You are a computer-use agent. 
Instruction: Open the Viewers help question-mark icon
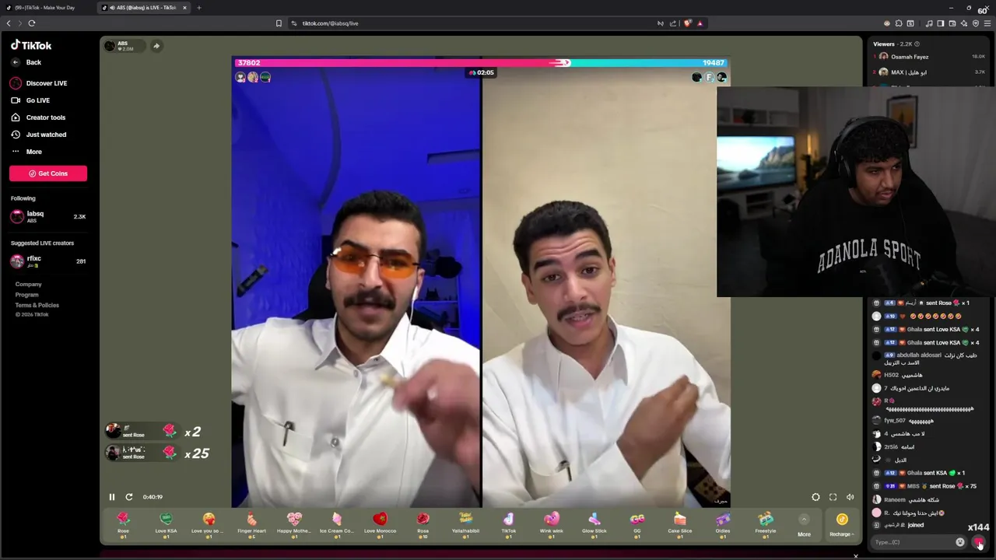[917, 44]
